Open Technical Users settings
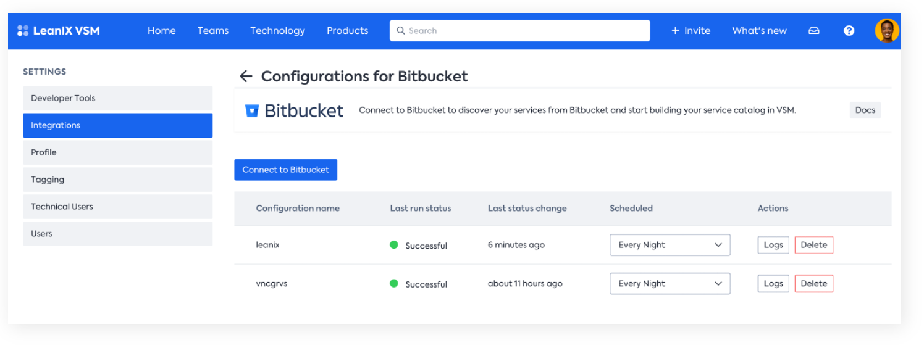Viewport: 924px width, 348px height. click(117, 207)
